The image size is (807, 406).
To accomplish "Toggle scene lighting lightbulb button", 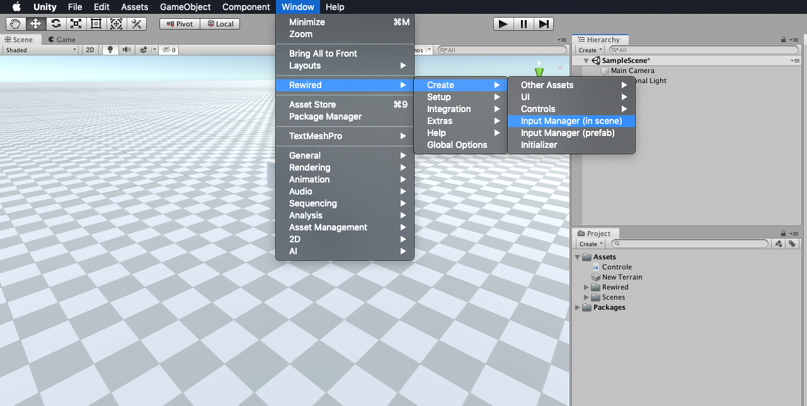I will point(110,50).
